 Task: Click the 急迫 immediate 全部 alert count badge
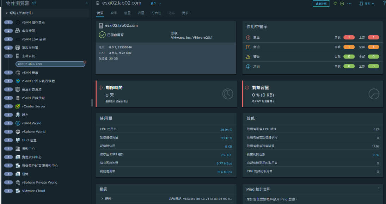pyautogui.click(x=373, y=47)
